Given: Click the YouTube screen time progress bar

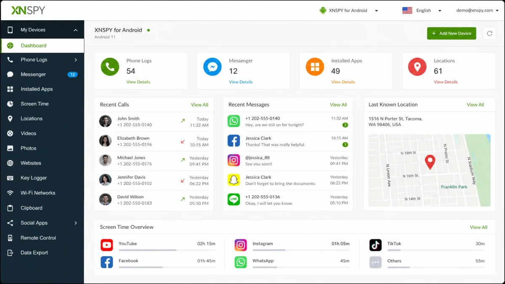Looking at the screenshot, I should (x=167, y=250).
